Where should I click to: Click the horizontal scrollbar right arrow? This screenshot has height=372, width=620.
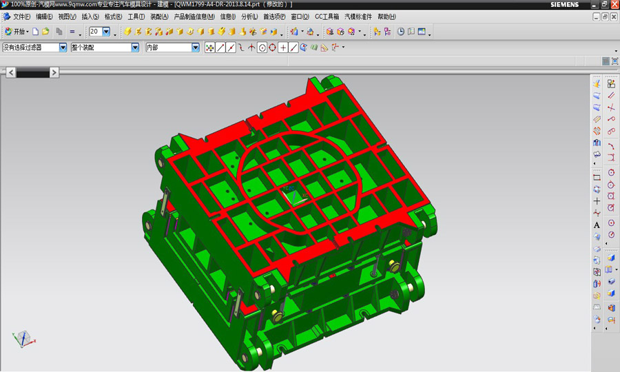tap(54, 72)
